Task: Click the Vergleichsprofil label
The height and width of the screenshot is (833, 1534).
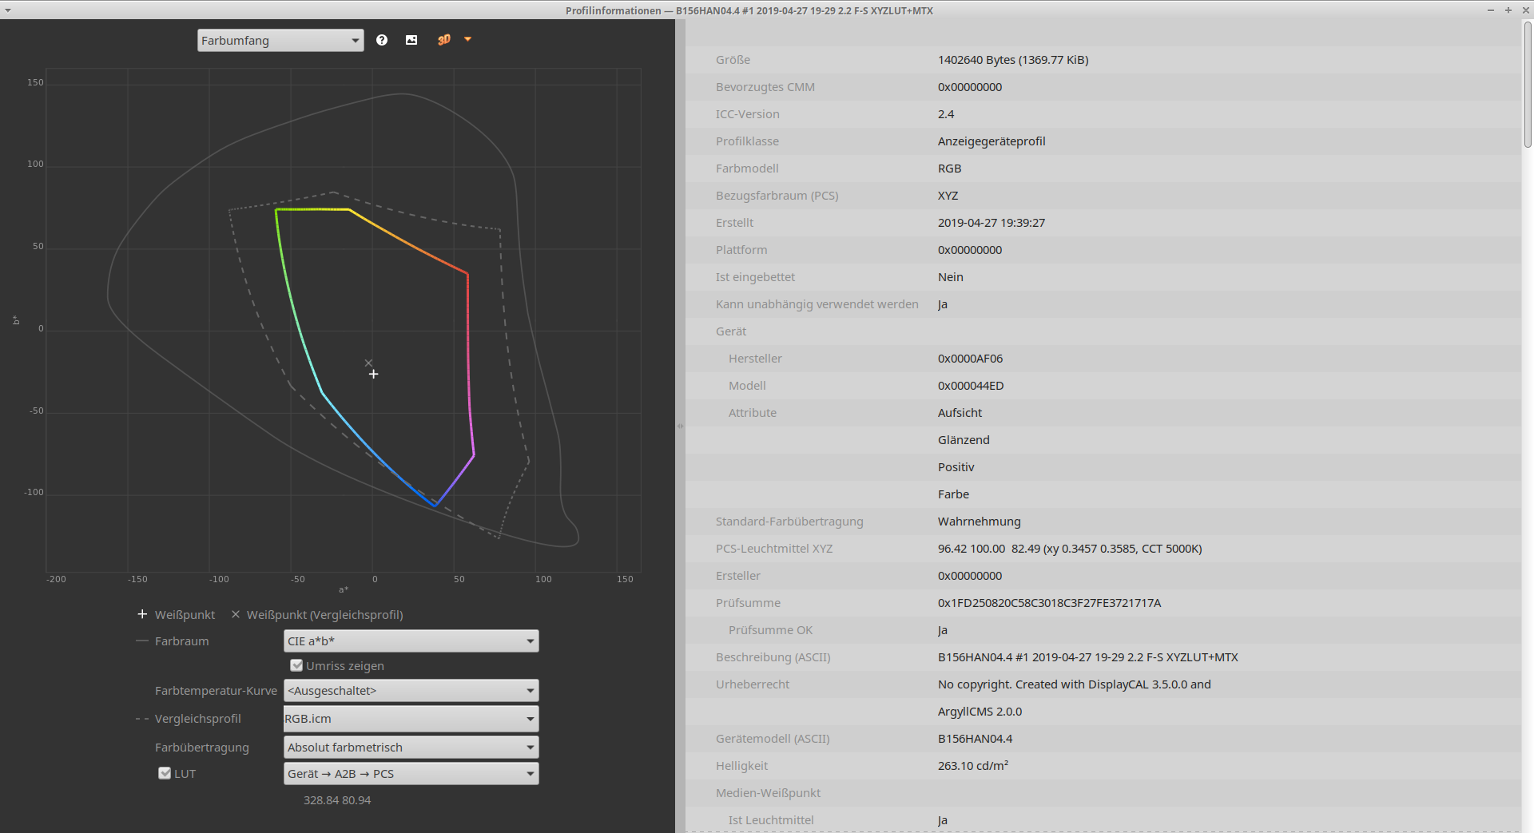Action: (198, 719)
